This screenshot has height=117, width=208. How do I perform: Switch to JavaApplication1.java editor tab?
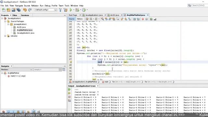point(94,15)
